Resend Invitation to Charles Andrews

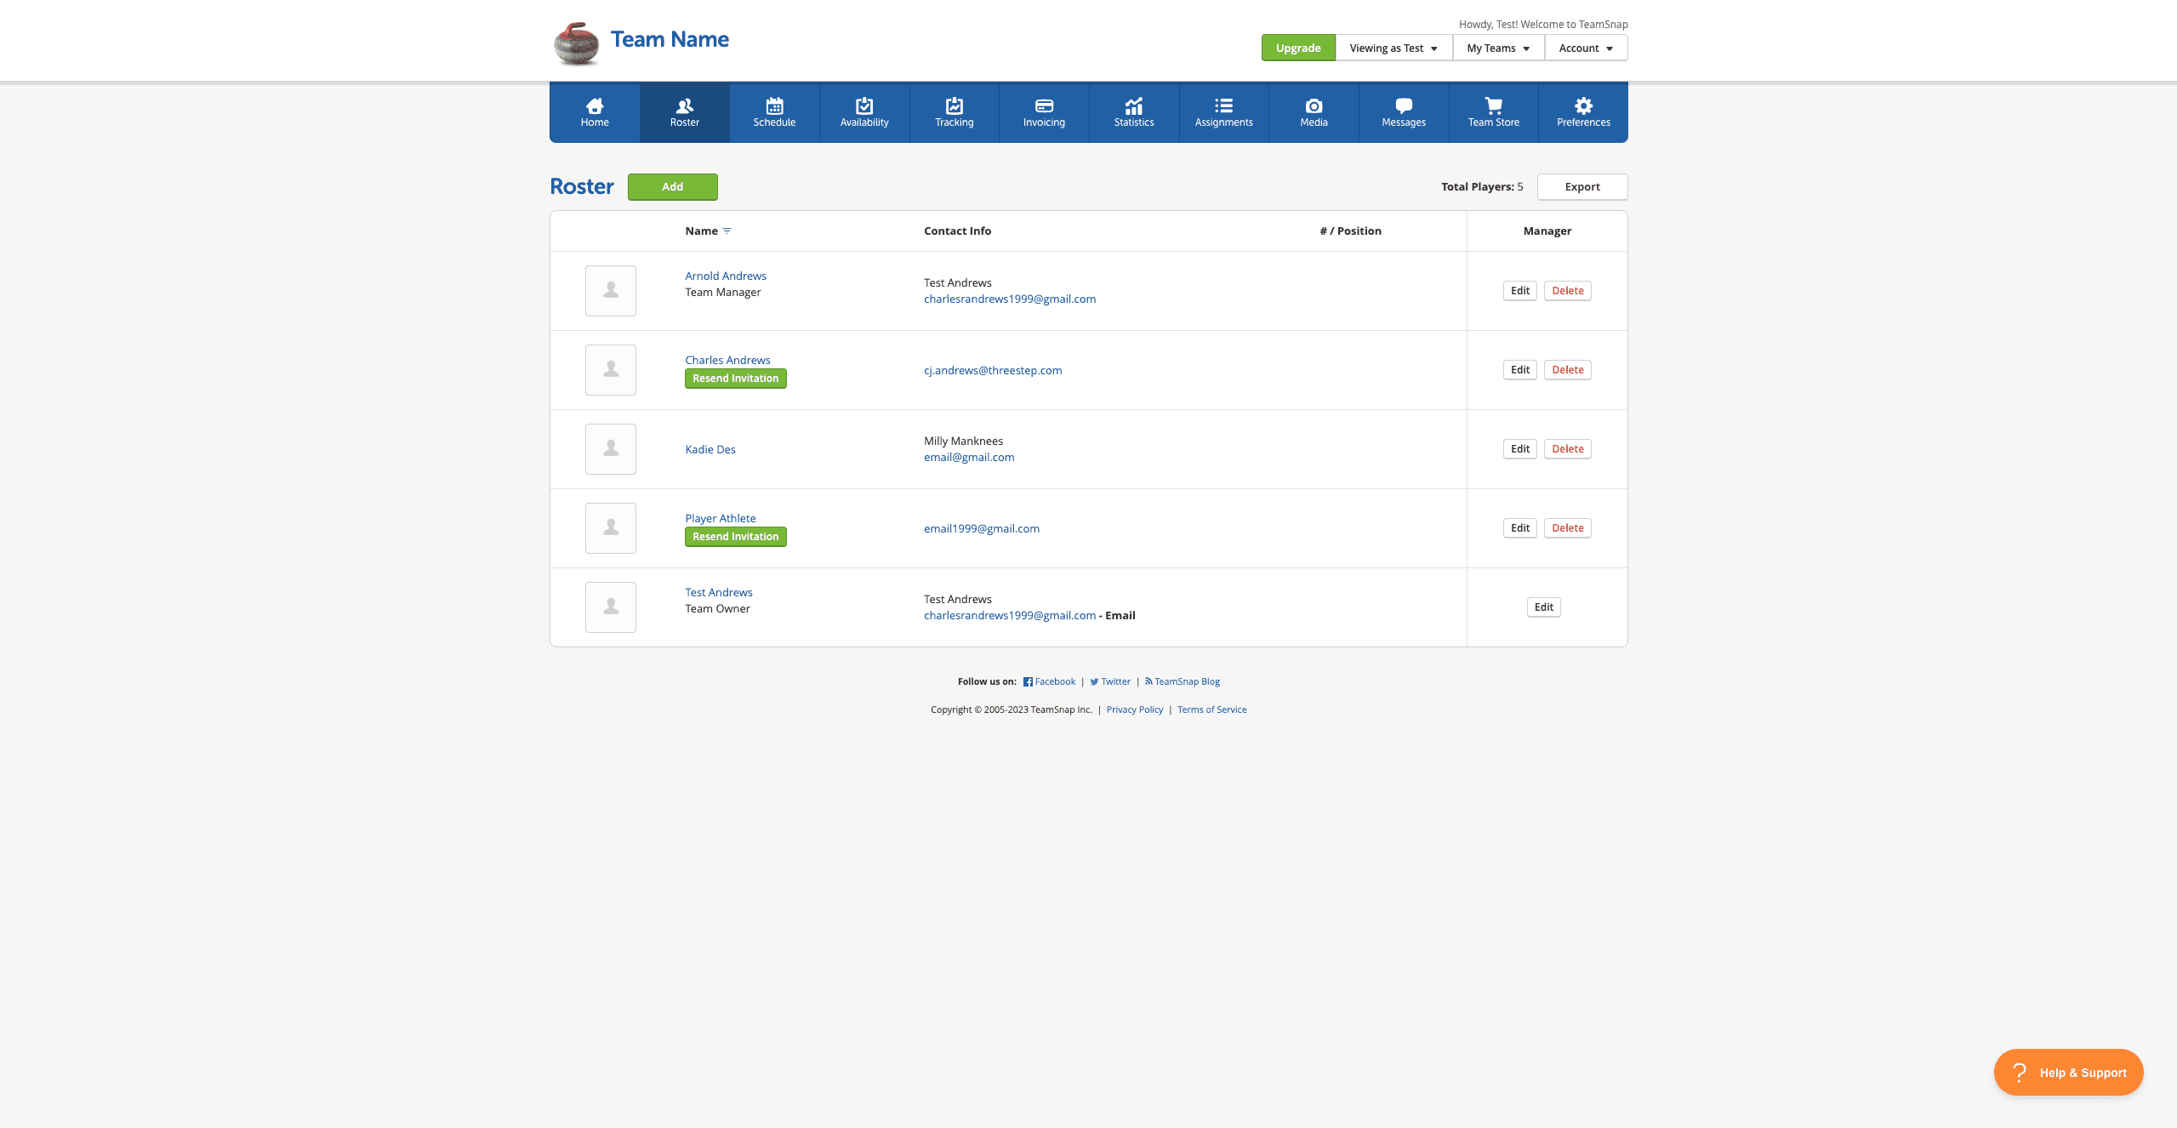coord(735,379)
